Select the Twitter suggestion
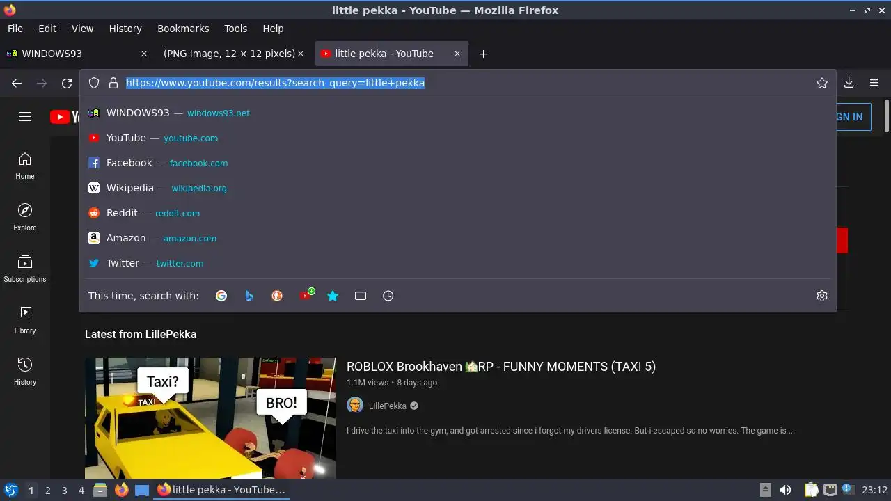This screenshot has width=891, height=501. point(458,263)
